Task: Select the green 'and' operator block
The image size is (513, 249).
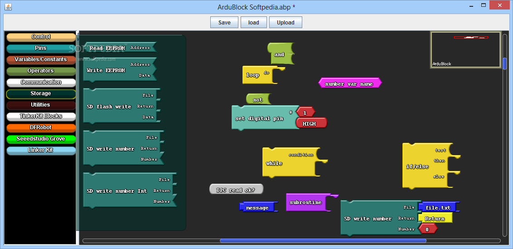Action: click(281, 54)
